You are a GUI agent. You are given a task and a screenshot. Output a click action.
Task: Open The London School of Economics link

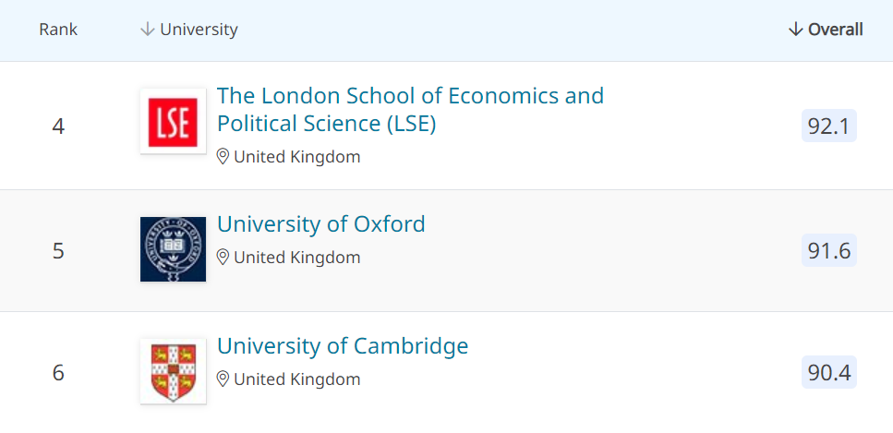pyautogui.click(x=410, y=109)
